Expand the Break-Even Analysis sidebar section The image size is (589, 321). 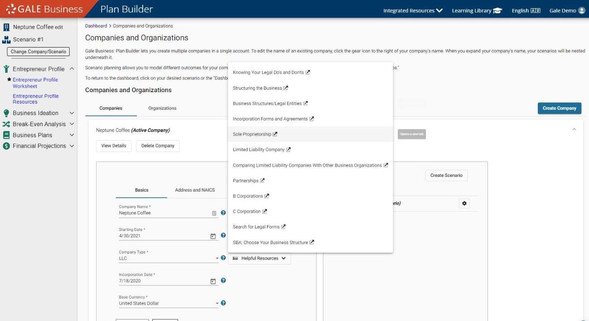[x=72, y=124]
